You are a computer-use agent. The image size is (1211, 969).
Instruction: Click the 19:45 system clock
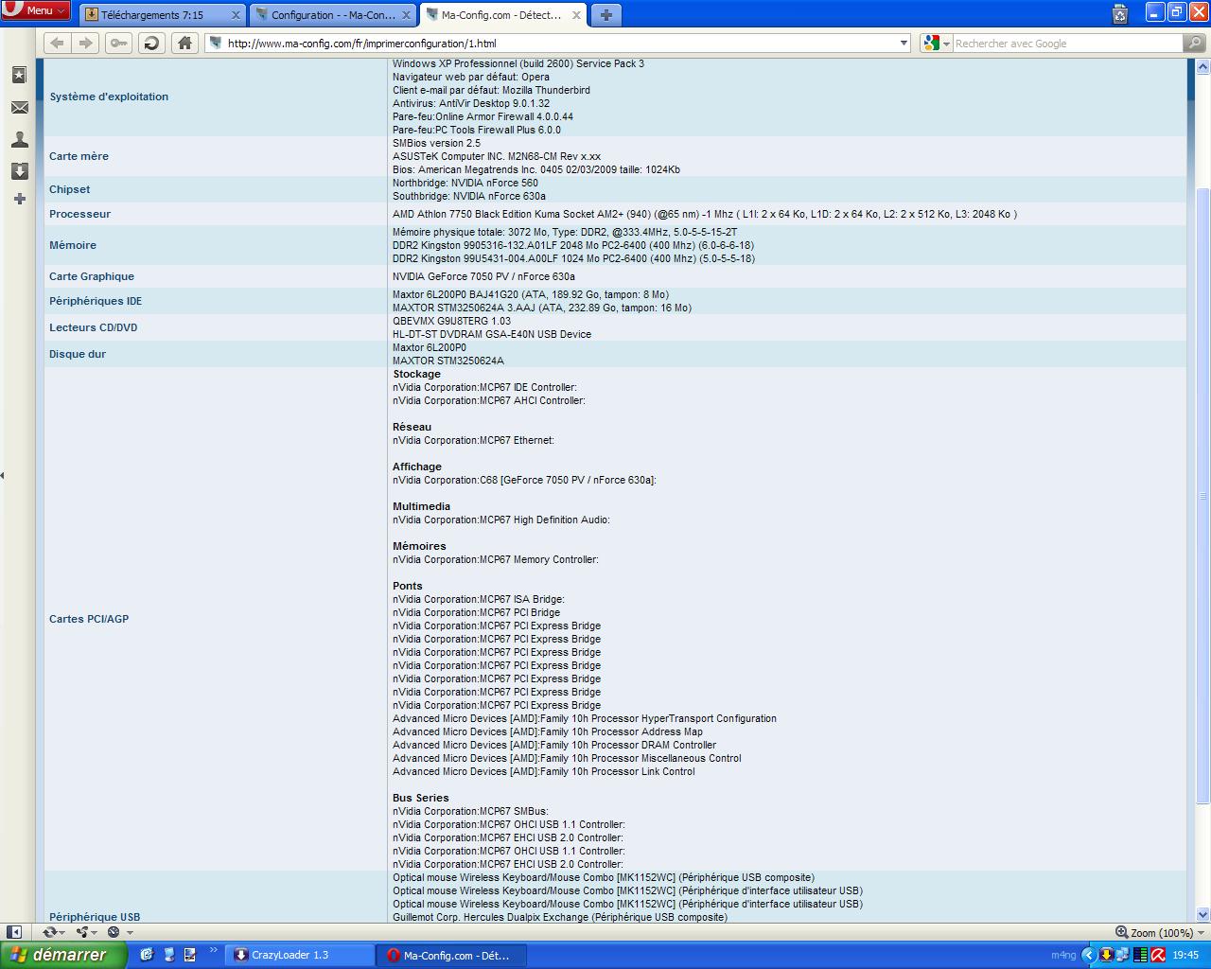[1185, 955]
